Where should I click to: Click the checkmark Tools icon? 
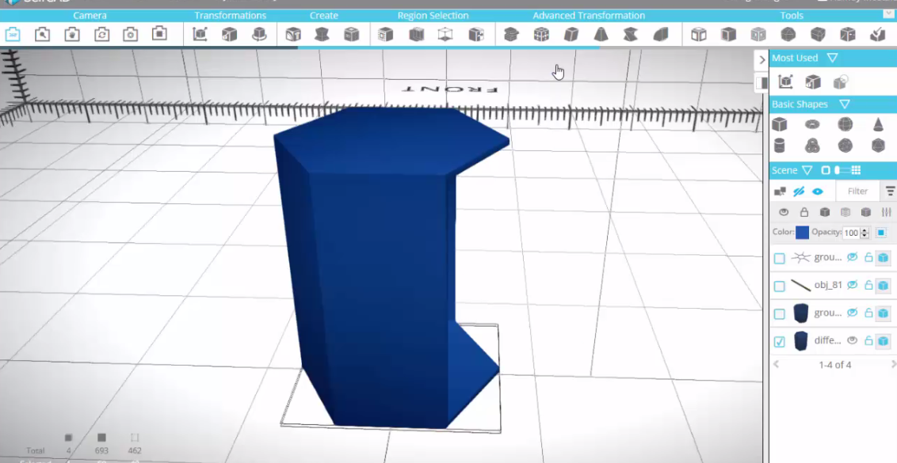877,34
